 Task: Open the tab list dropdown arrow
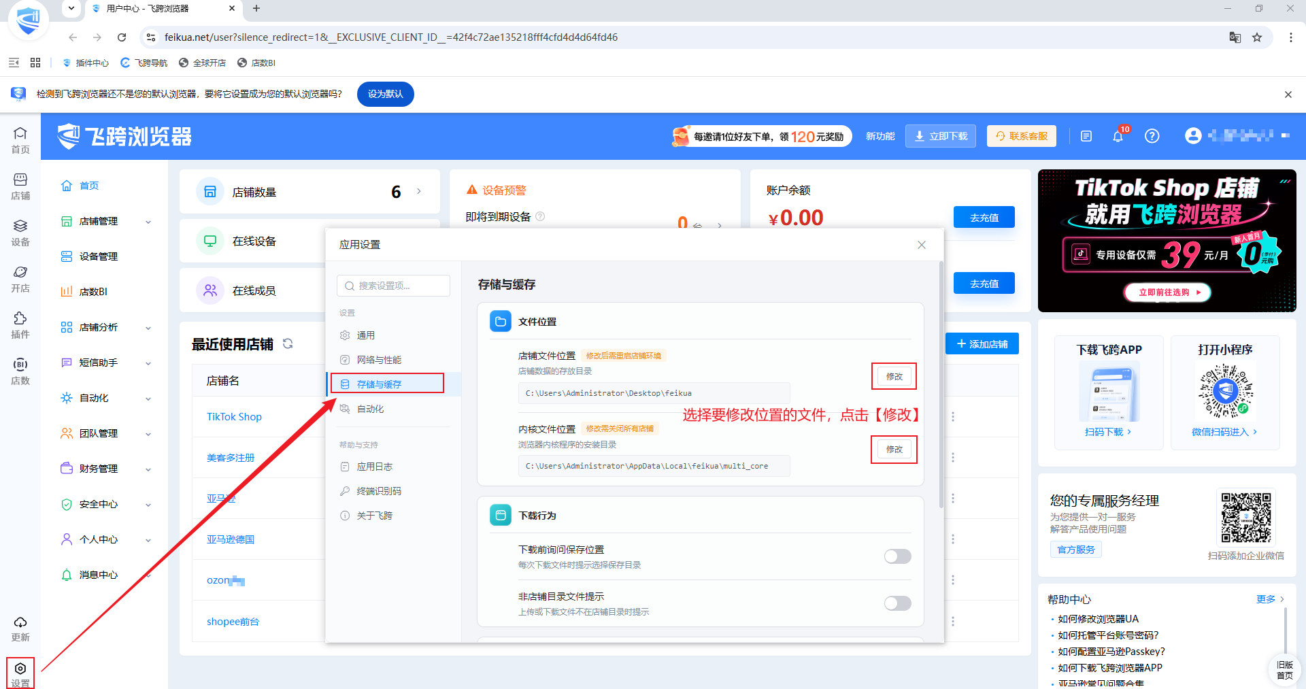(71, 8)
